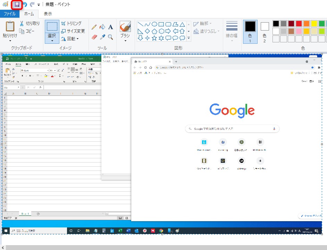Select the Color picker eyedropper tool

(102, 37)
